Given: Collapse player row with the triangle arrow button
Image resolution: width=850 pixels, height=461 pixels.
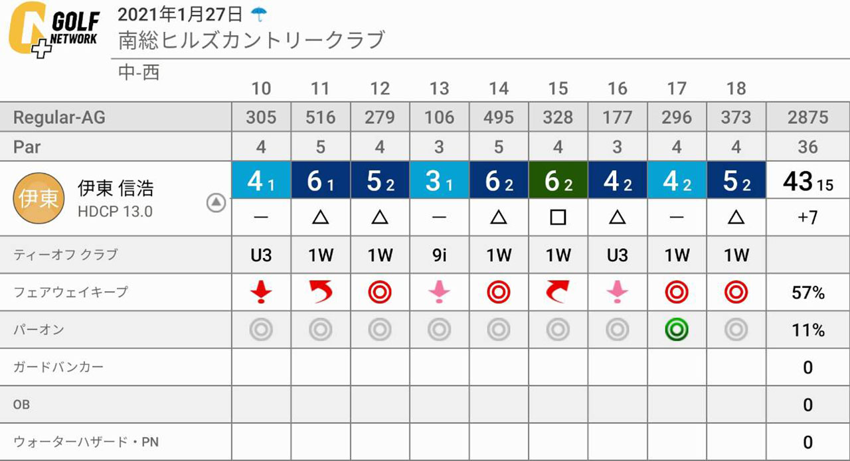Looking at the screenshot, I should point(216,203).
